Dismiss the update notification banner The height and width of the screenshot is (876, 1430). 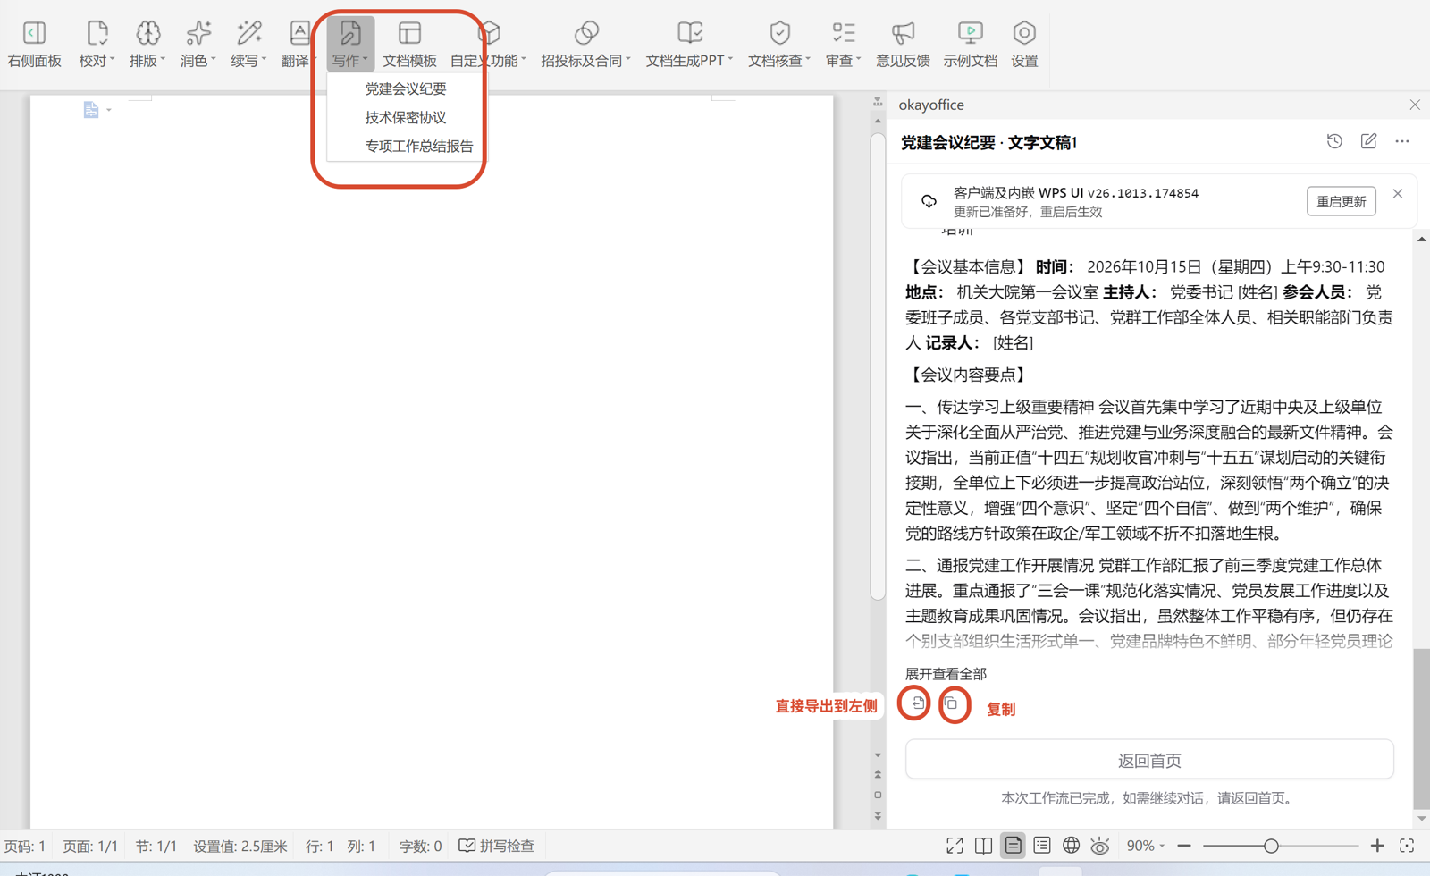1398,194
